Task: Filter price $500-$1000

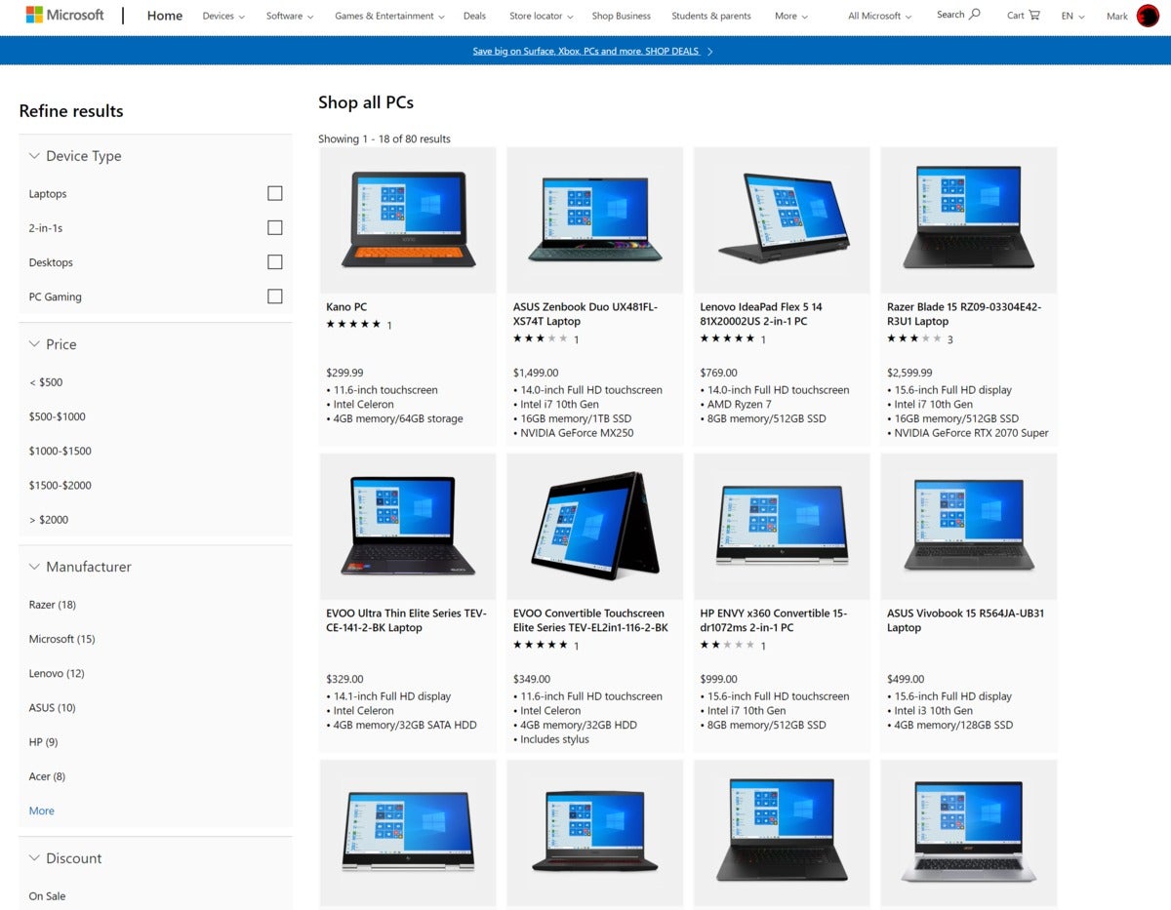Action: pyautogui.click(x=58, y=416)
